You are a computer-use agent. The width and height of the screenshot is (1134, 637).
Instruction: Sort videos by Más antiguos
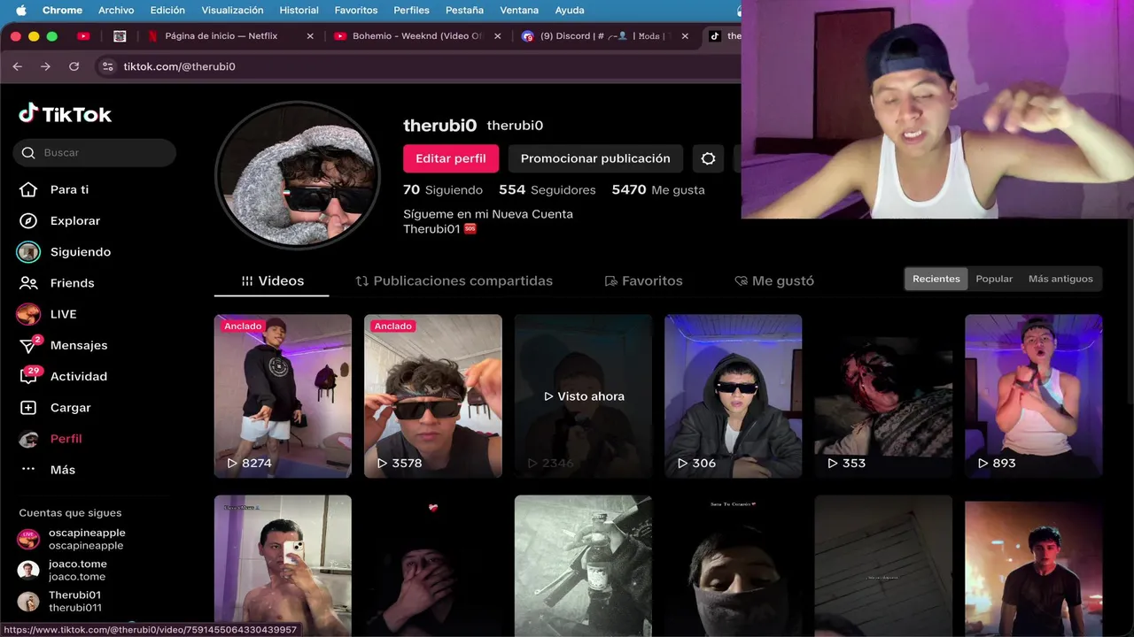[x=1060, y=279]
